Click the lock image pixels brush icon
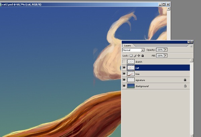The image size is (201, 137). 135,55
